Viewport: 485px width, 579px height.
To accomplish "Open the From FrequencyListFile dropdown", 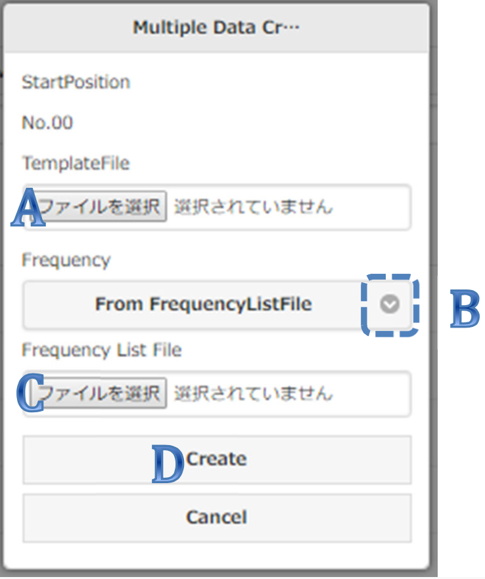I will 204,305.
